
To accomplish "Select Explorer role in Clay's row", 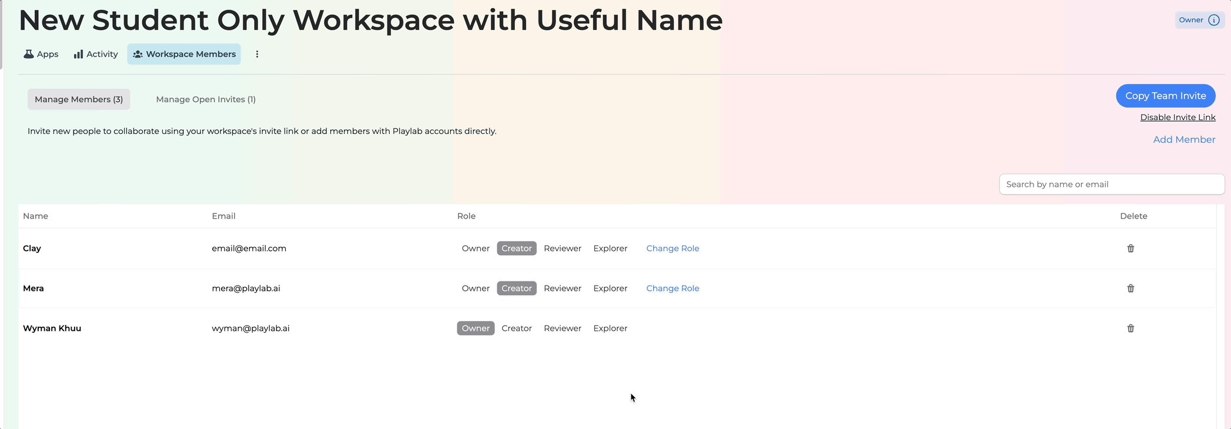I will point(610,249).
